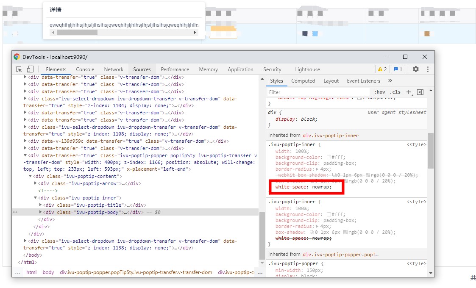The height and width of the screenshot is (288, 476).
Task: Select the Styles tab
Action: (276, 81)
